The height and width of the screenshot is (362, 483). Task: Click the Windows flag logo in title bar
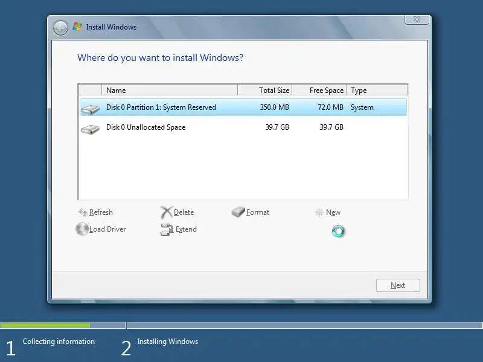pyautogui.click(x=77, y=27)
